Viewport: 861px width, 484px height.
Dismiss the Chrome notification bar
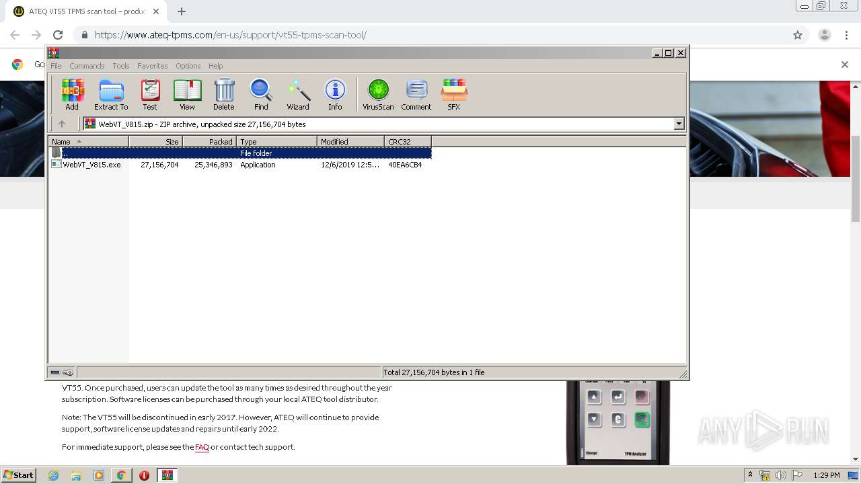[845, 65]
